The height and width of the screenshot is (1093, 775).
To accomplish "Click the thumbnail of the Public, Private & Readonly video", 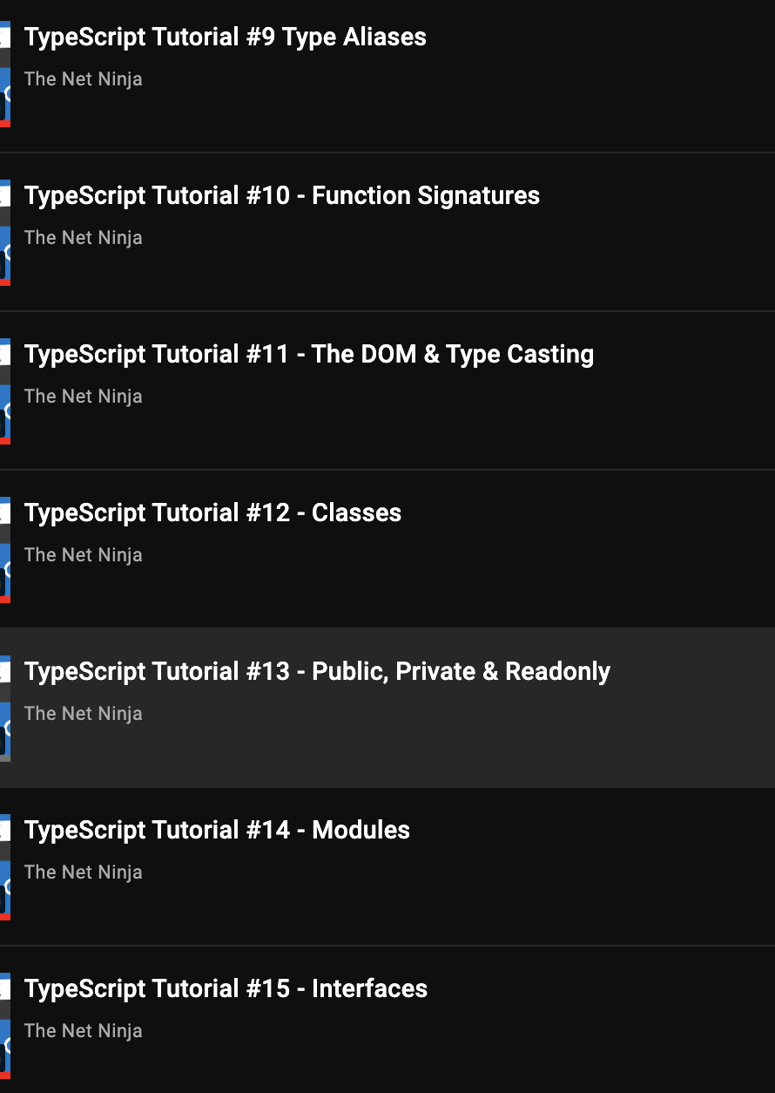I will pyautogui.click(x=5, y=704).
